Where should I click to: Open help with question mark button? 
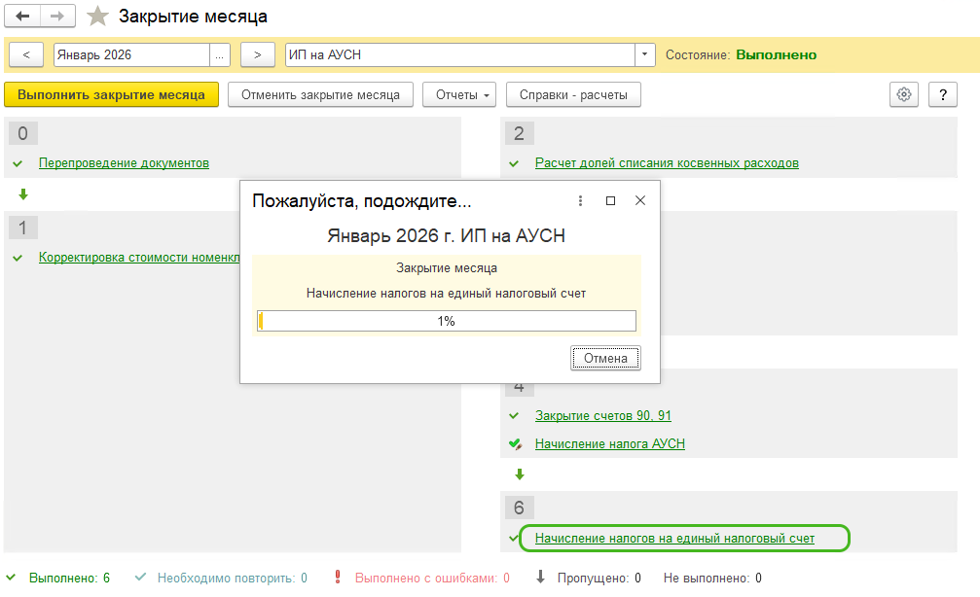(x=942, y=94)
